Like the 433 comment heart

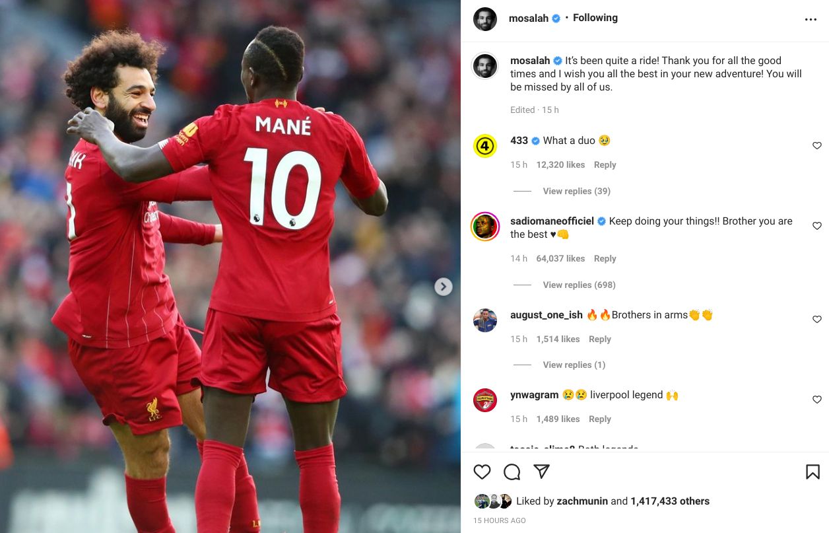817,145
